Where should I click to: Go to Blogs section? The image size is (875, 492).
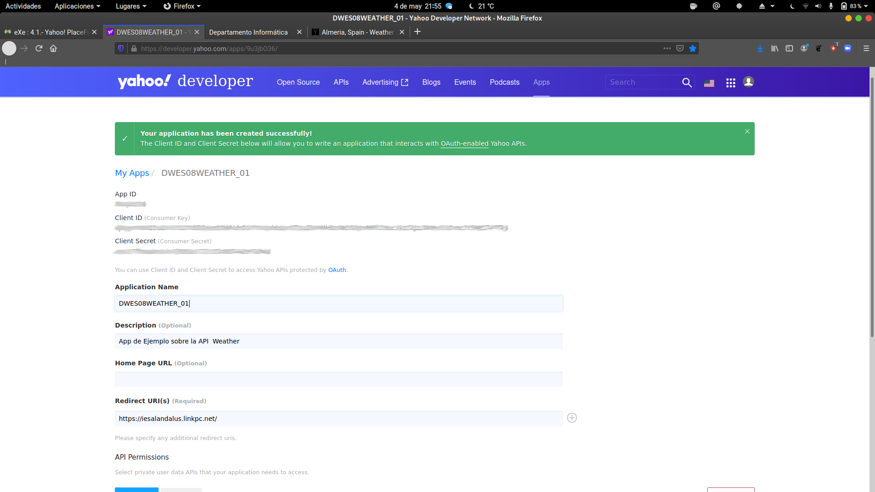432,82
